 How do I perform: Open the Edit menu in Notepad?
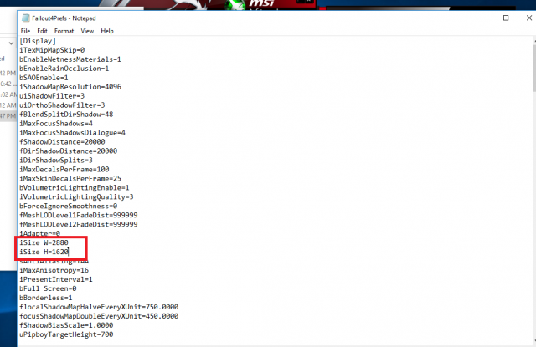[42, 31]
